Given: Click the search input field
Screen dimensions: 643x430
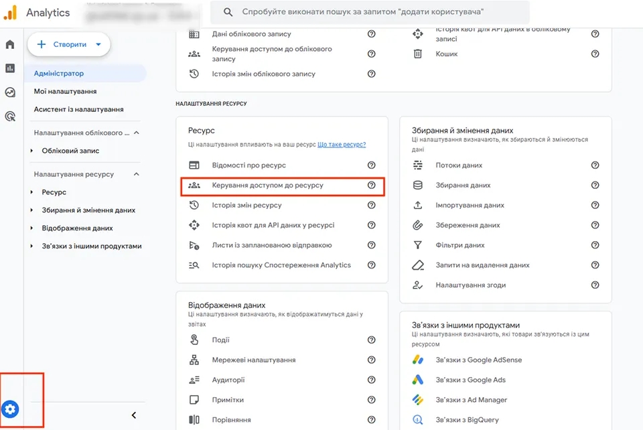Looking at the screenshot, I should pyautogui.click(x=370, y=12).
